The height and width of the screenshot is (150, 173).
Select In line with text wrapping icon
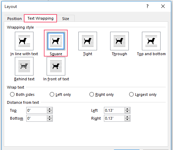(24, 41)
